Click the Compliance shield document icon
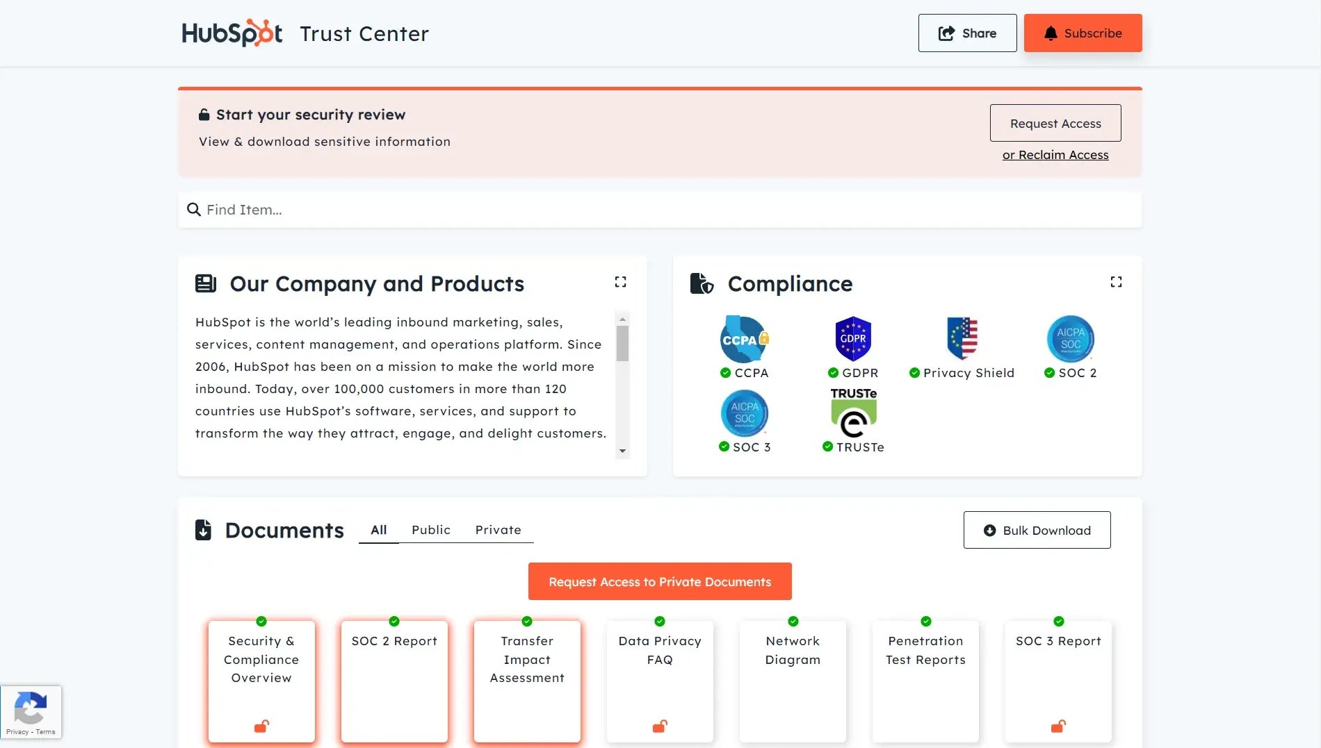 (x=702, y=283)
